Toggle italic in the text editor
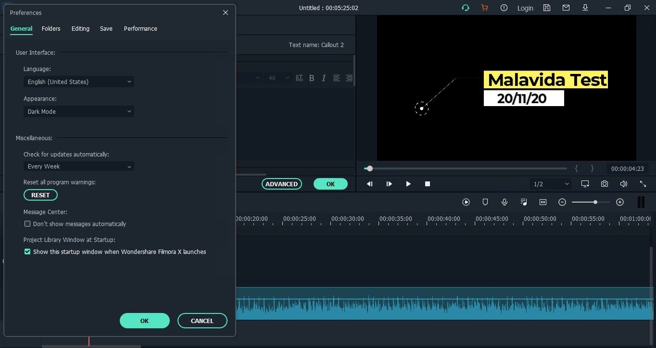This screenshot has width=656, height=348. [324, 78]
